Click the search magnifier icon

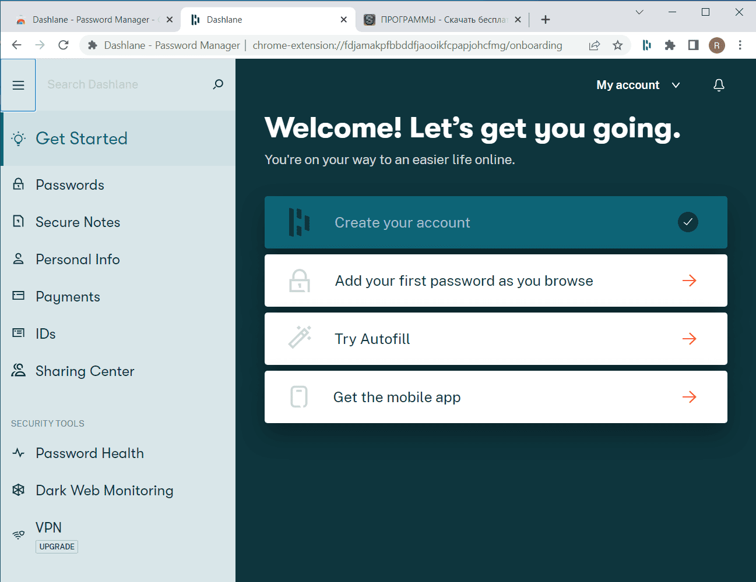point(218,84)
